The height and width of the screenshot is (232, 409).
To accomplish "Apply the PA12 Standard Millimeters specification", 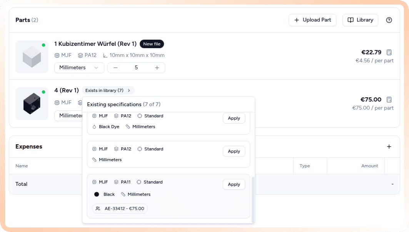I will 234,152.
